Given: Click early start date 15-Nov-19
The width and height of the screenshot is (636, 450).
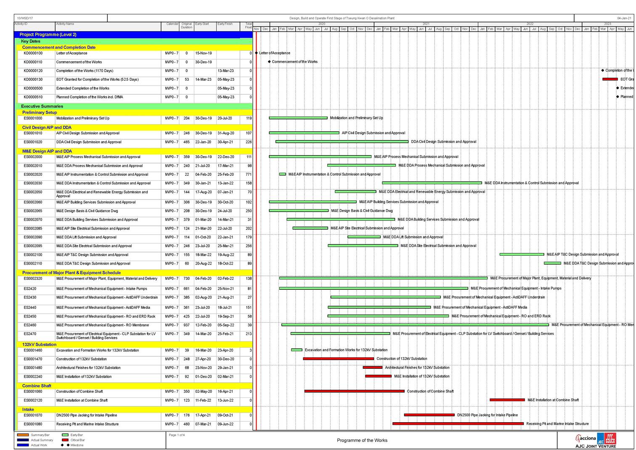Looking at the screenshot, I should point(204,53).
